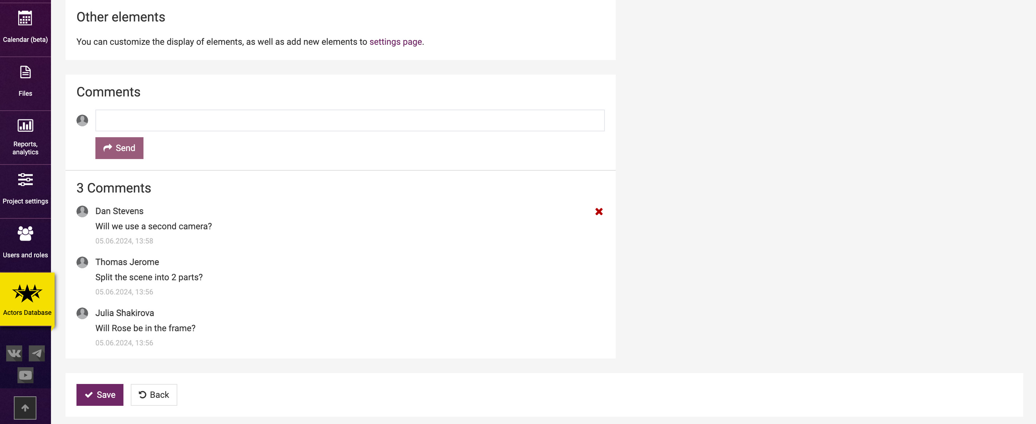Open the VK social link icon

click(14, 354)
